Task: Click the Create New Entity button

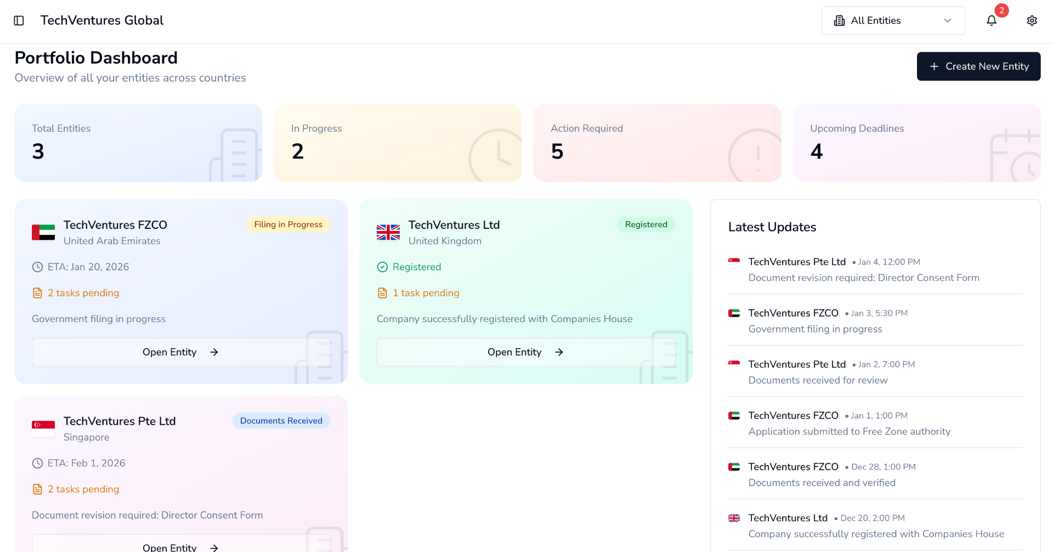Action: (x=978, y=66)
